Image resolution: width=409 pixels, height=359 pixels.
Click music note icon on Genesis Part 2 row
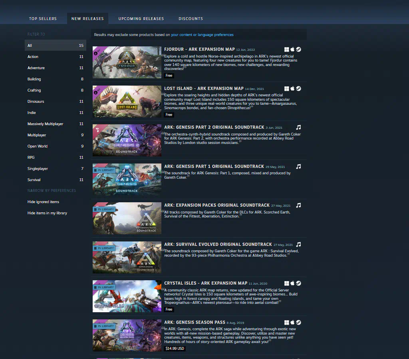(299, 127)
